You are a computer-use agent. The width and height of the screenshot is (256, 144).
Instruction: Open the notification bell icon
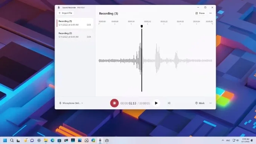point(252,140)
